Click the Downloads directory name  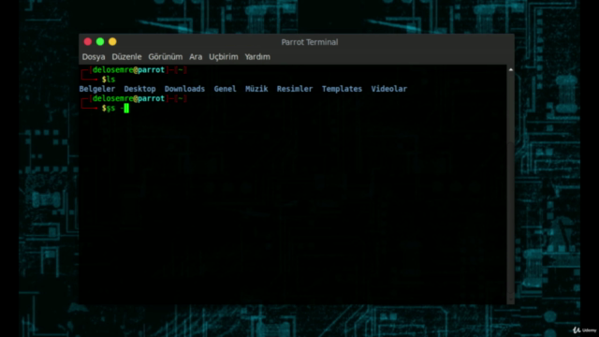(184, 89)
